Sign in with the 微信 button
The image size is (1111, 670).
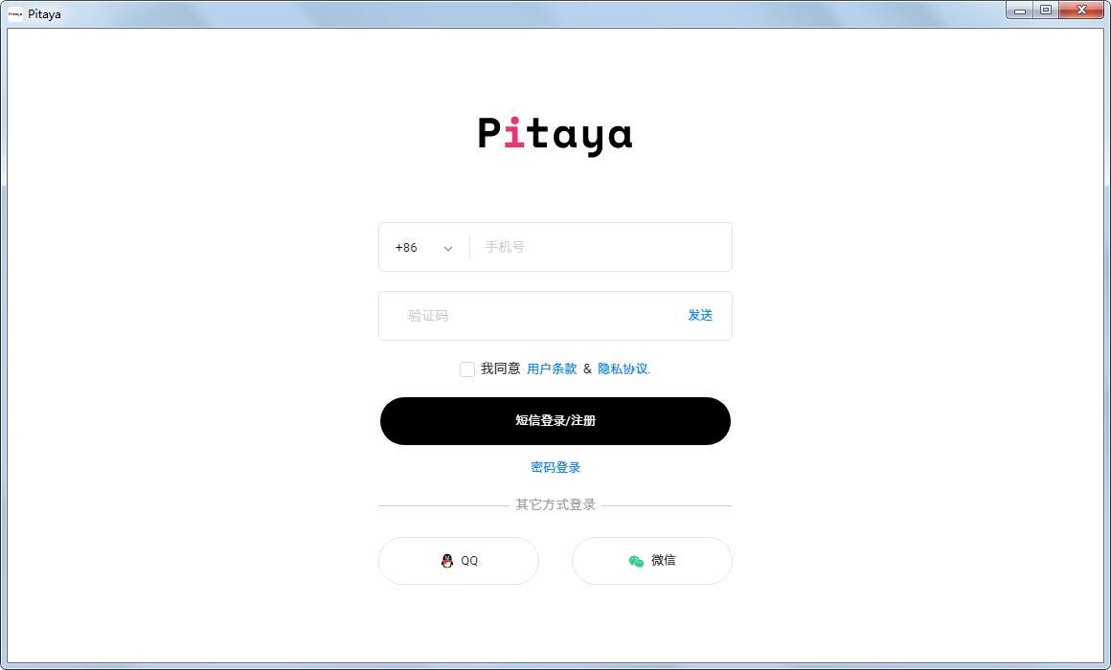tap(652, 561)
